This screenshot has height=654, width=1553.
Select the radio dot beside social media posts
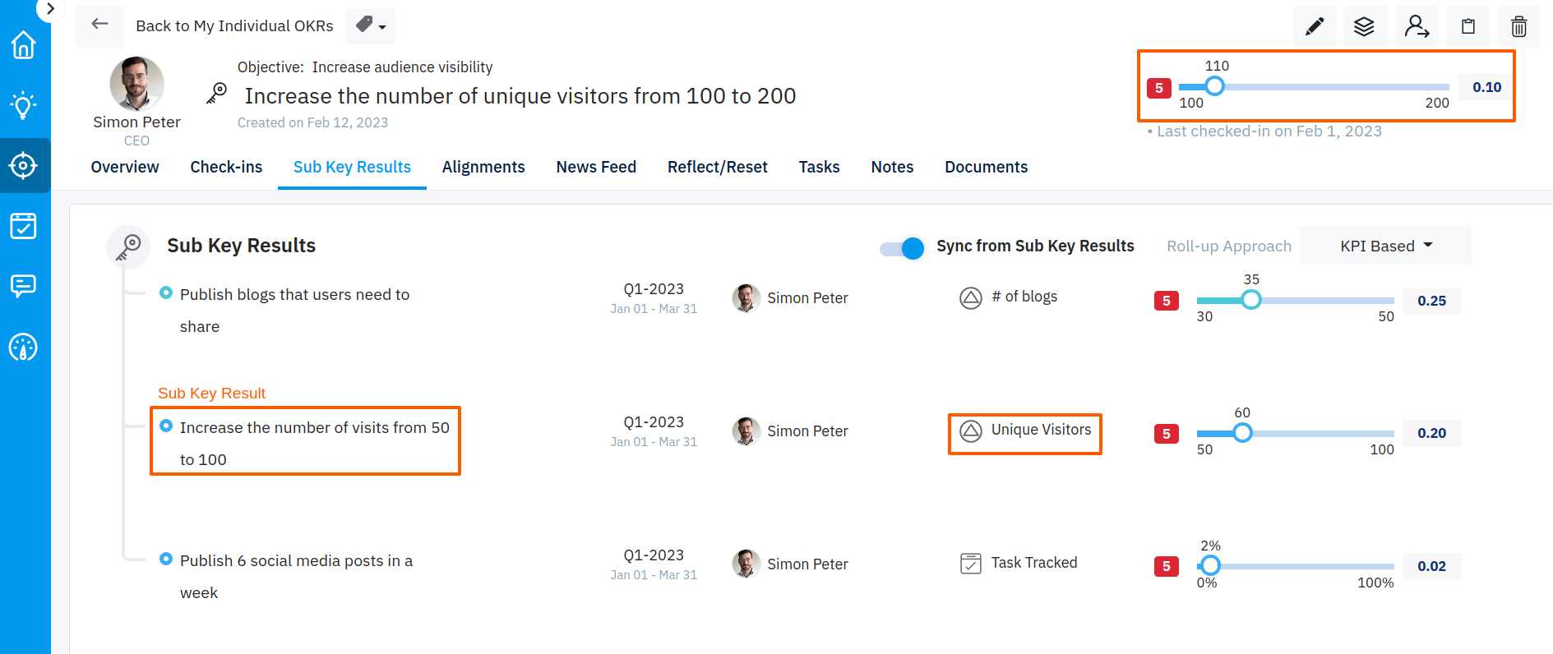tap(166, 560)
